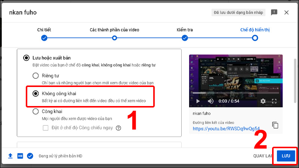Viewport: 299px width, 168px height.
Task: Click the 0:00 / 0:54 time display
Action: click(x=229, y=101)
